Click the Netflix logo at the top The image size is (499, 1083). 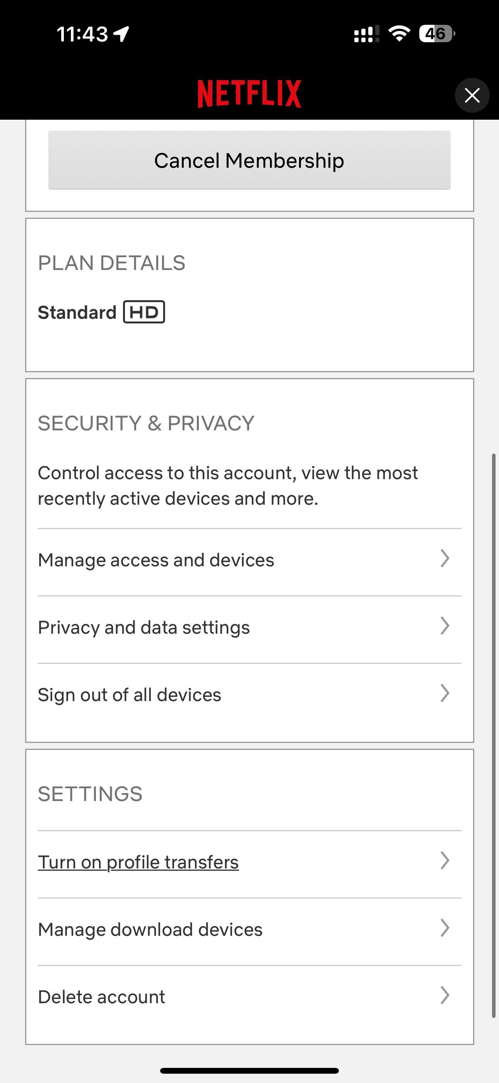tap(249, 93)
